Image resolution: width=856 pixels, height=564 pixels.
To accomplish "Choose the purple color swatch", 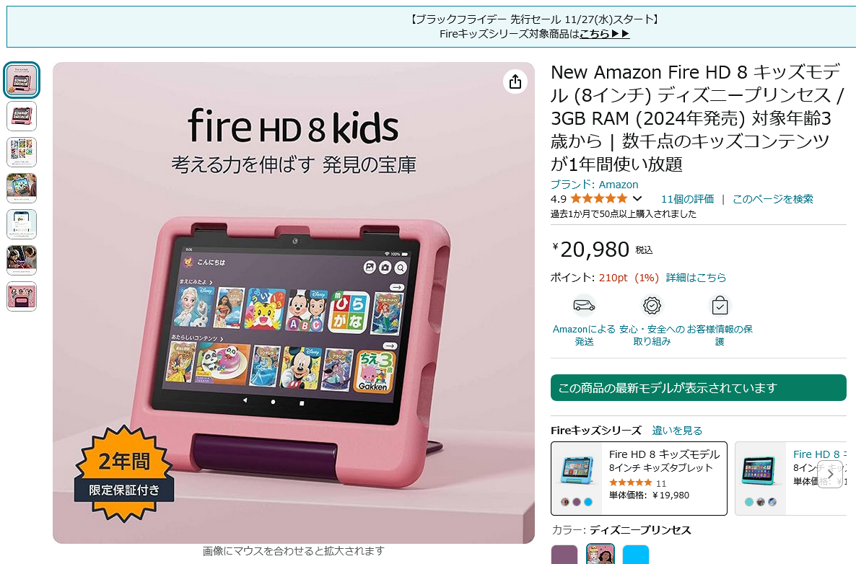I will pyautogui.click(x=564, y=554).
